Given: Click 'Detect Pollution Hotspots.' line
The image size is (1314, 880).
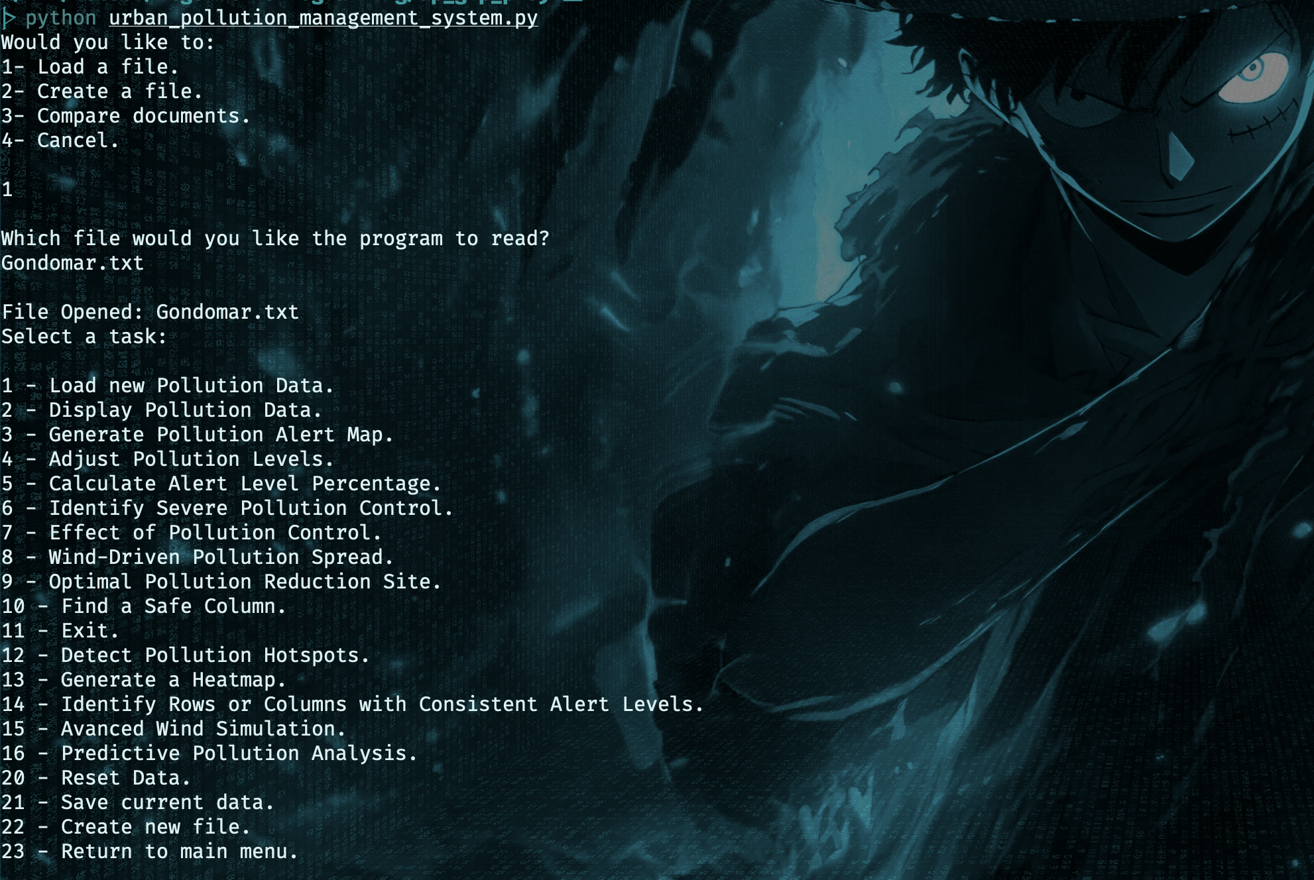Looking at the screenshot, I should (186, 655).
